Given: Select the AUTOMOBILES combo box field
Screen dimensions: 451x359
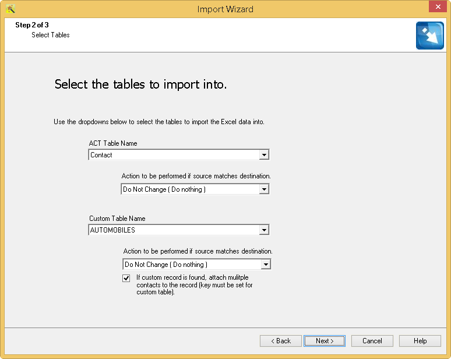Looking at the screenshot, I should pos(179,230).
